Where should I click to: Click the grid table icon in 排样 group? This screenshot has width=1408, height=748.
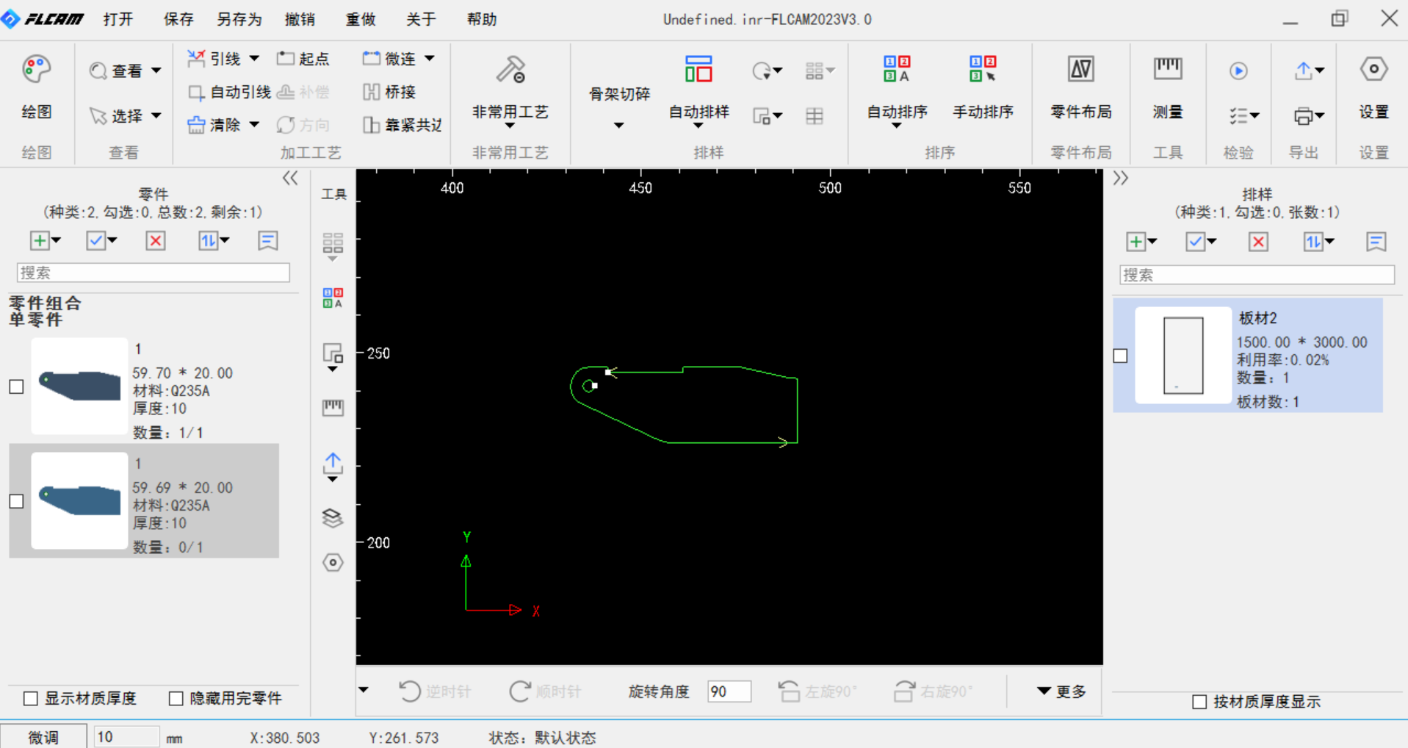click(x=815, y=116)
